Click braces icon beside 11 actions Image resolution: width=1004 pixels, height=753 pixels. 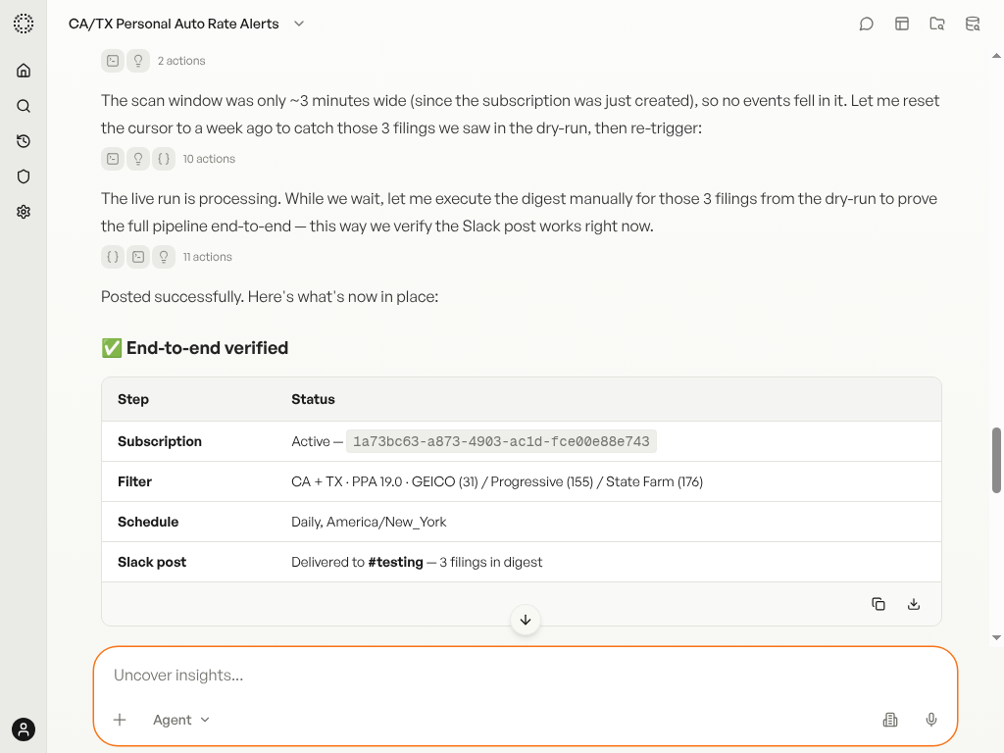(113, 257)
